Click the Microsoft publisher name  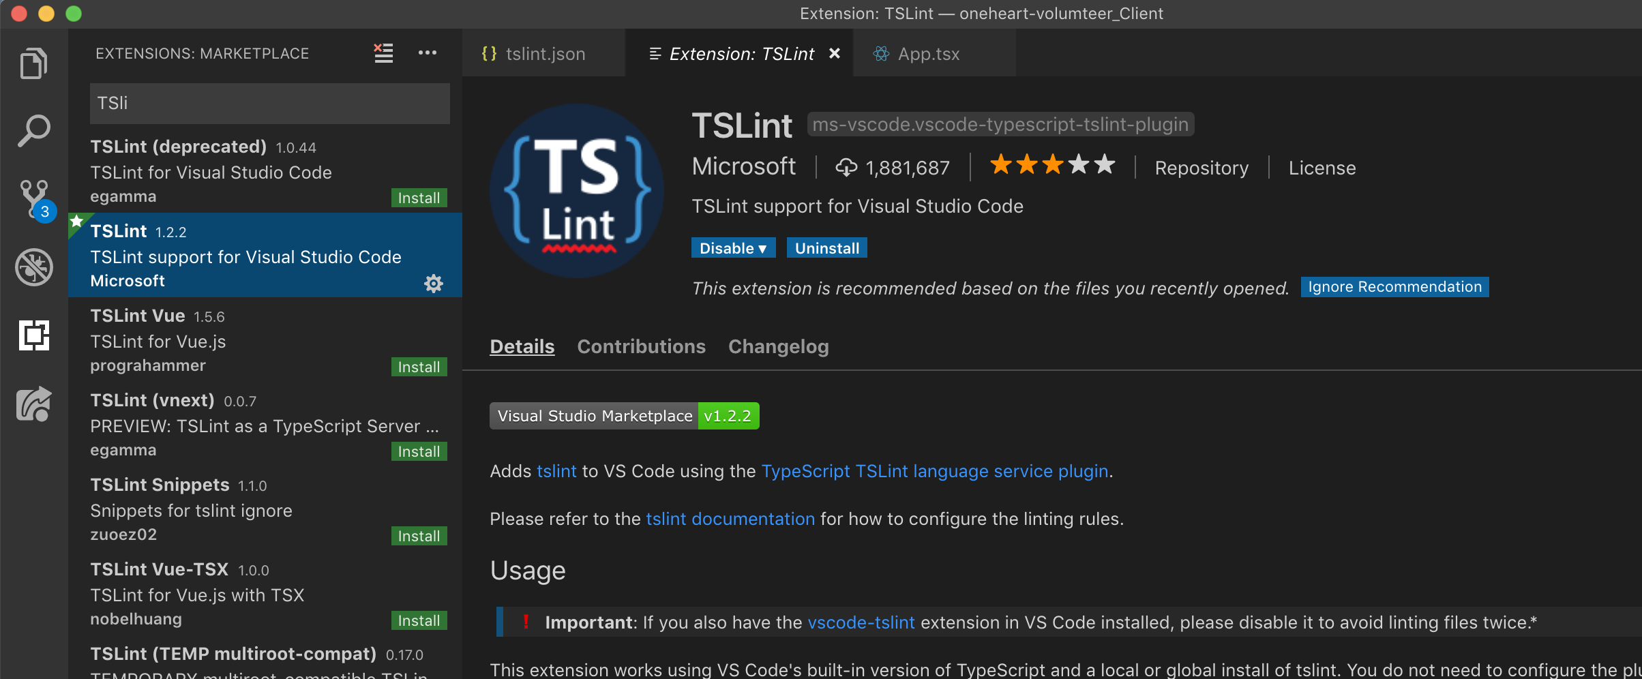tap(744, 166)
